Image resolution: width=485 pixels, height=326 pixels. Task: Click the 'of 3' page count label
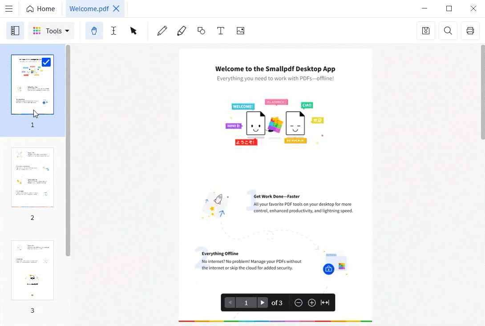277,303
